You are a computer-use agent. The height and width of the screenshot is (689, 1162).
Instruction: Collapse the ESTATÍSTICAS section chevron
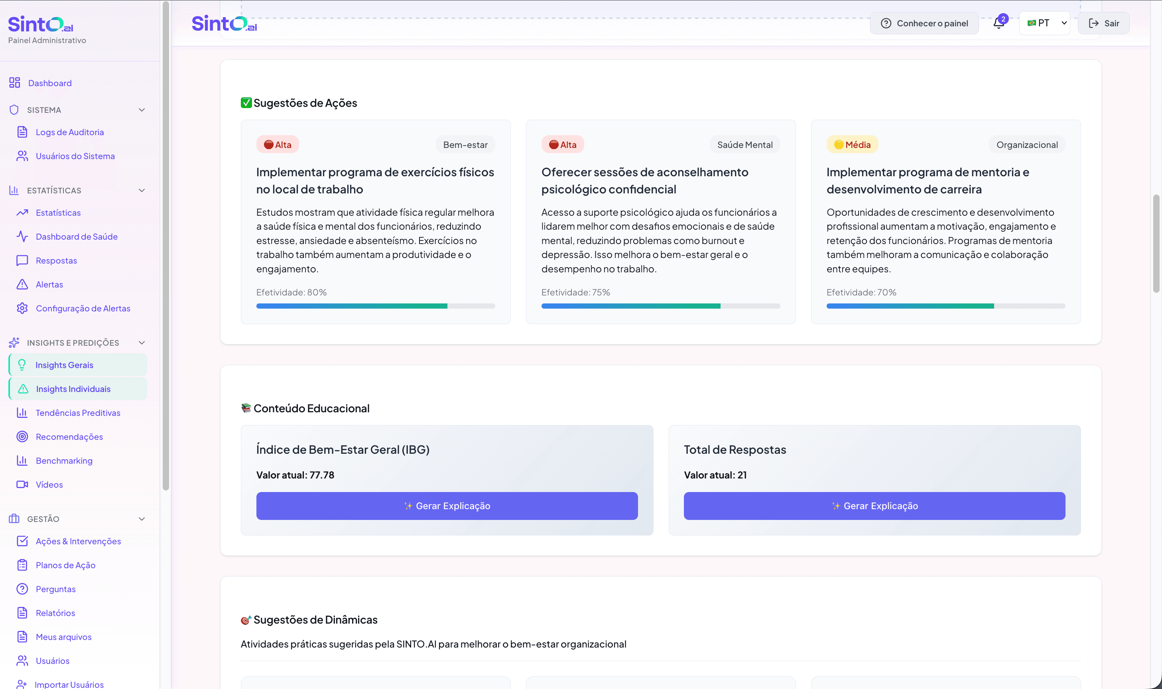[x=142, y=190]
